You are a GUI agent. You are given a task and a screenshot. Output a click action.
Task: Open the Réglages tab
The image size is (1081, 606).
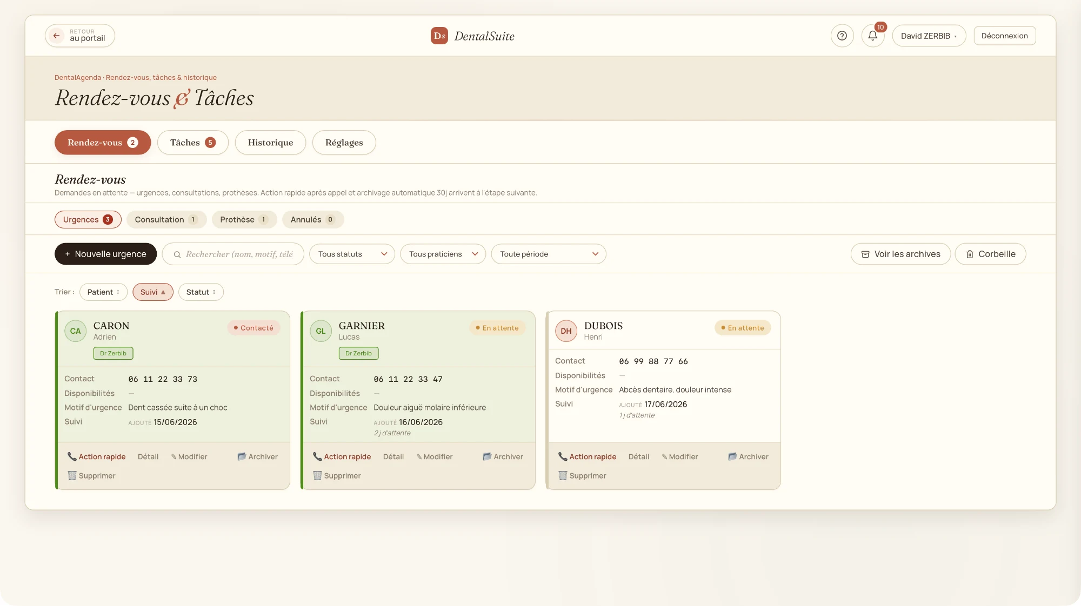pos(344,143)
